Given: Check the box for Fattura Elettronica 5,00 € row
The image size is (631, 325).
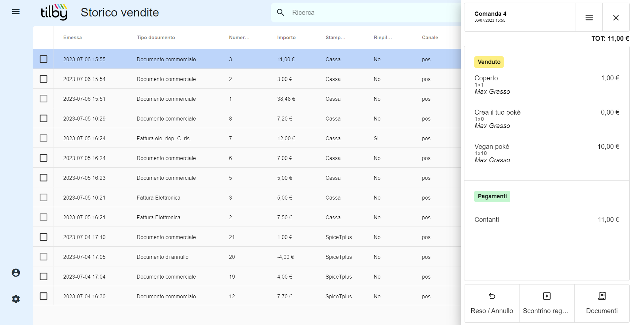Looking at the screenshot, I should pyautogui.click(x=44, y=197).
